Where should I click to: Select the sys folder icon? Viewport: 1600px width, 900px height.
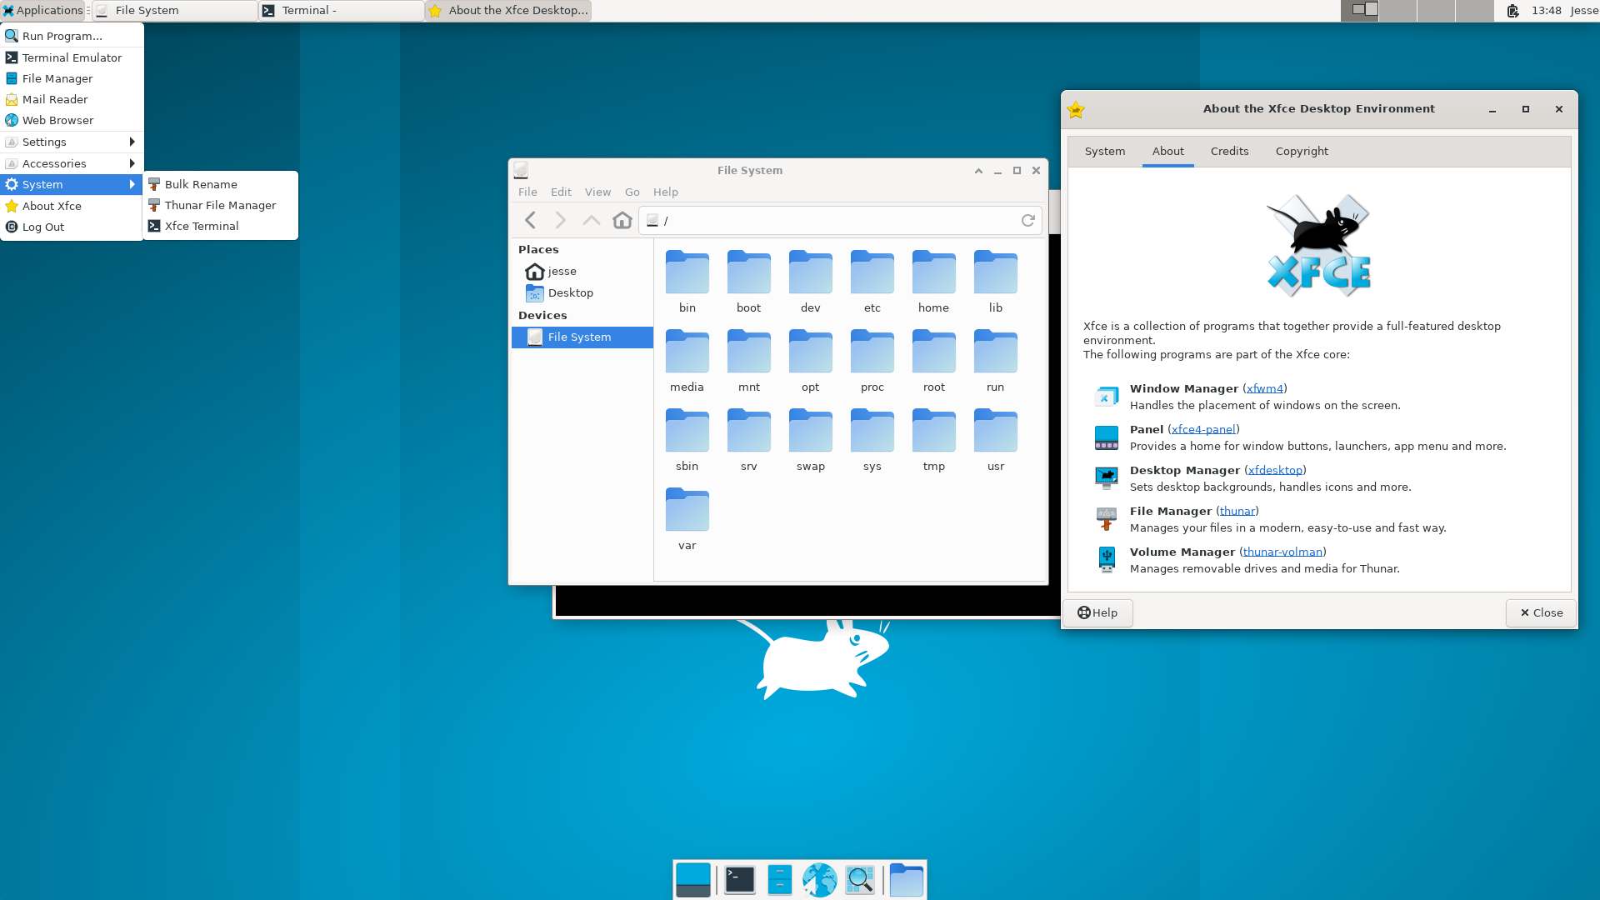tap(872, 431)
